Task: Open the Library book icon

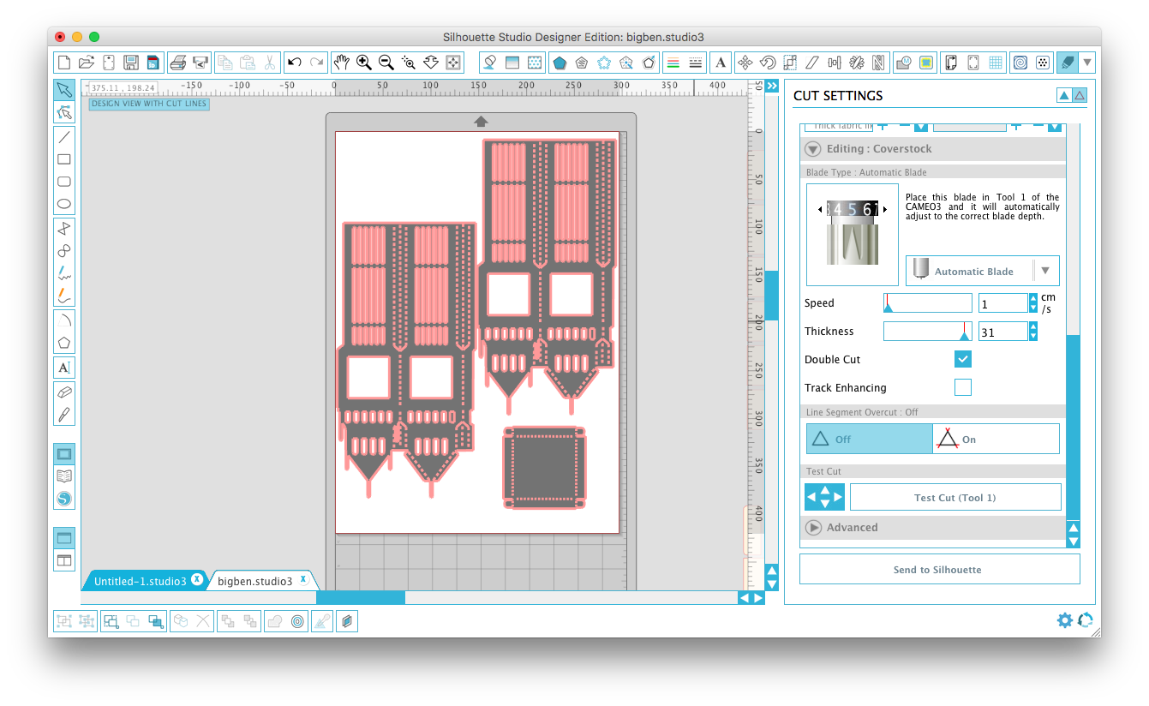Action: [64, 476]
